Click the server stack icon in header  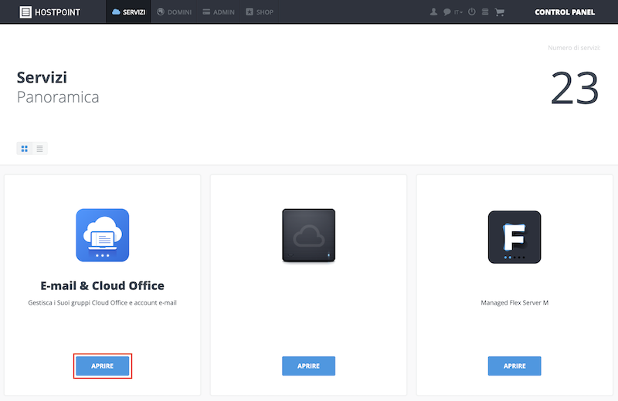click(x=485, y=12)
